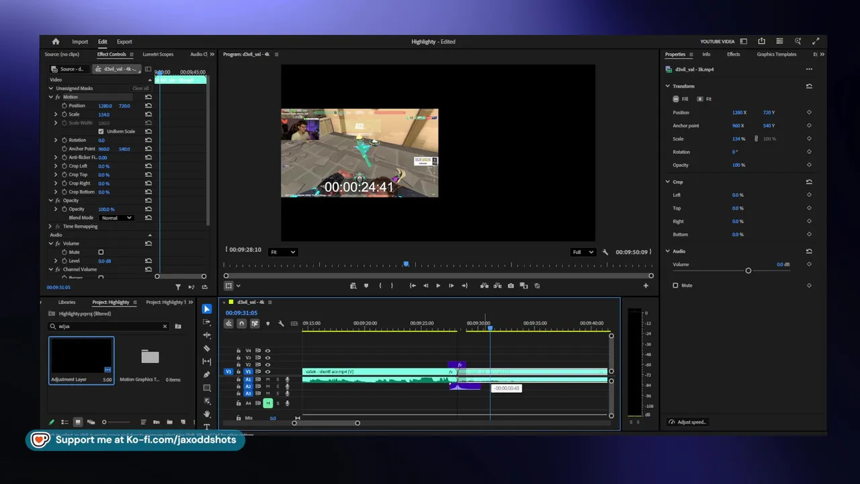Toggle Linked Selection in the timeline
The width and height of the screenshot is (860, 484).
[x=255, y=323]
